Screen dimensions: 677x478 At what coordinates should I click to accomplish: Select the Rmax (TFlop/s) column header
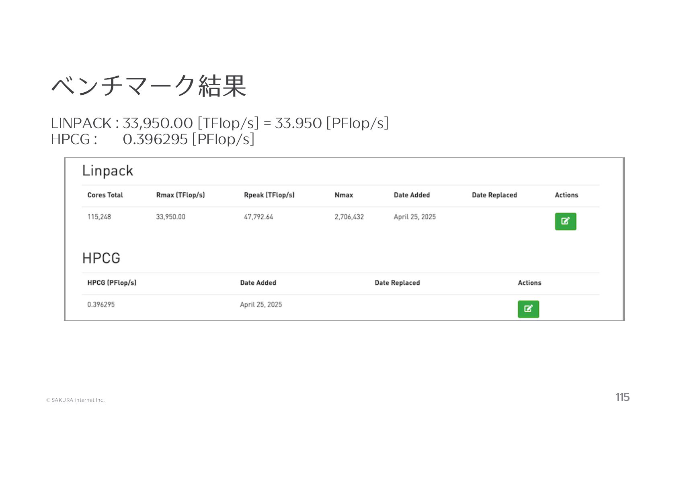click(181, 195)
